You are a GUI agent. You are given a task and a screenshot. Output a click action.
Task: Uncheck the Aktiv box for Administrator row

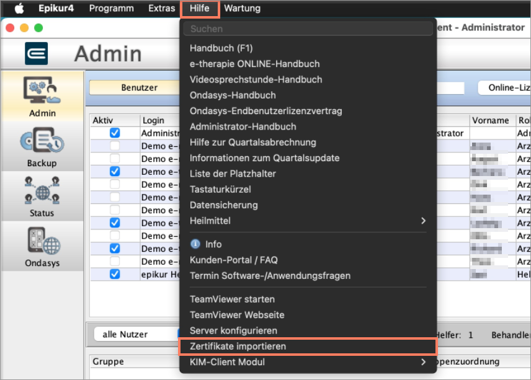tap(115, 133)
